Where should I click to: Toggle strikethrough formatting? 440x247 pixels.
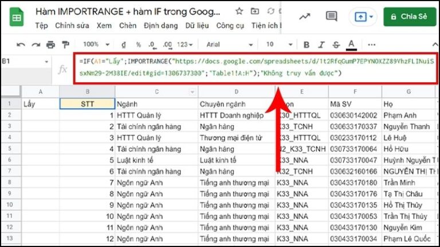336,45
